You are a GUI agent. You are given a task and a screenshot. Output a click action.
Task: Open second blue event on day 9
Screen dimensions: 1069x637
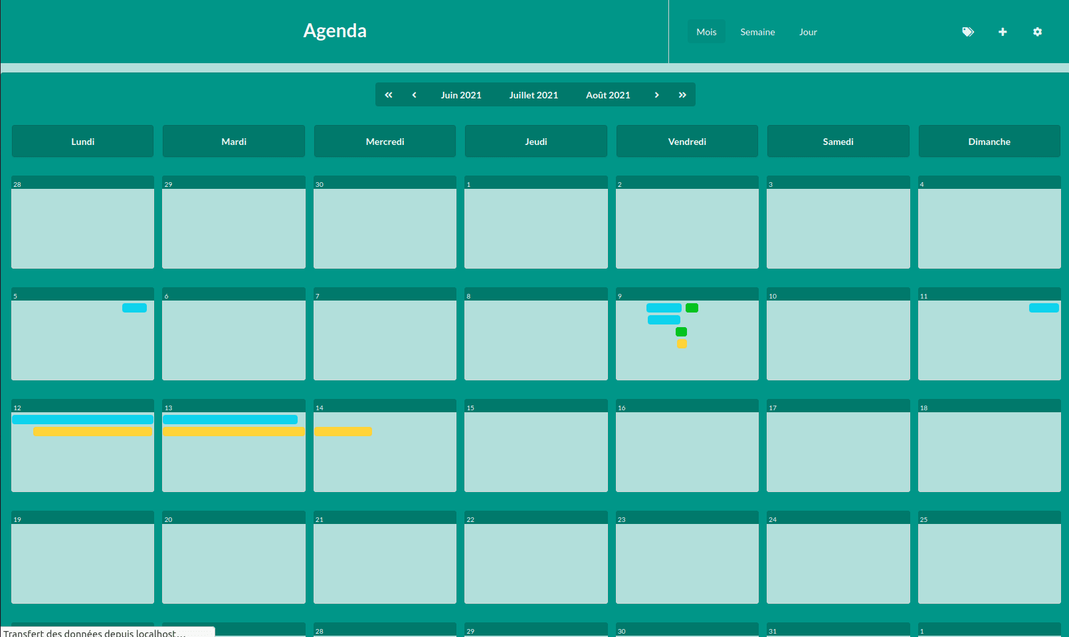664,320
